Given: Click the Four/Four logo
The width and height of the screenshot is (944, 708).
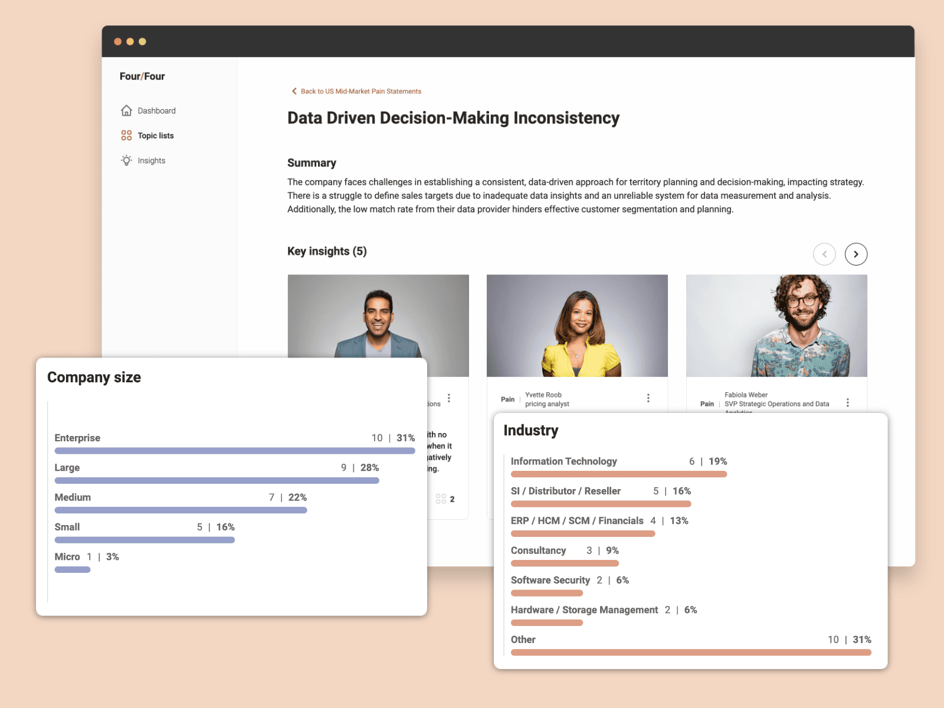Looking at the screenshot, I should 142,76.
